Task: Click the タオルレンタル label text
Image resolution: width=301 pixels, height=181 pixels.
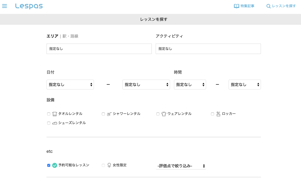Action: pyautogui.click(x=70, y=114)
